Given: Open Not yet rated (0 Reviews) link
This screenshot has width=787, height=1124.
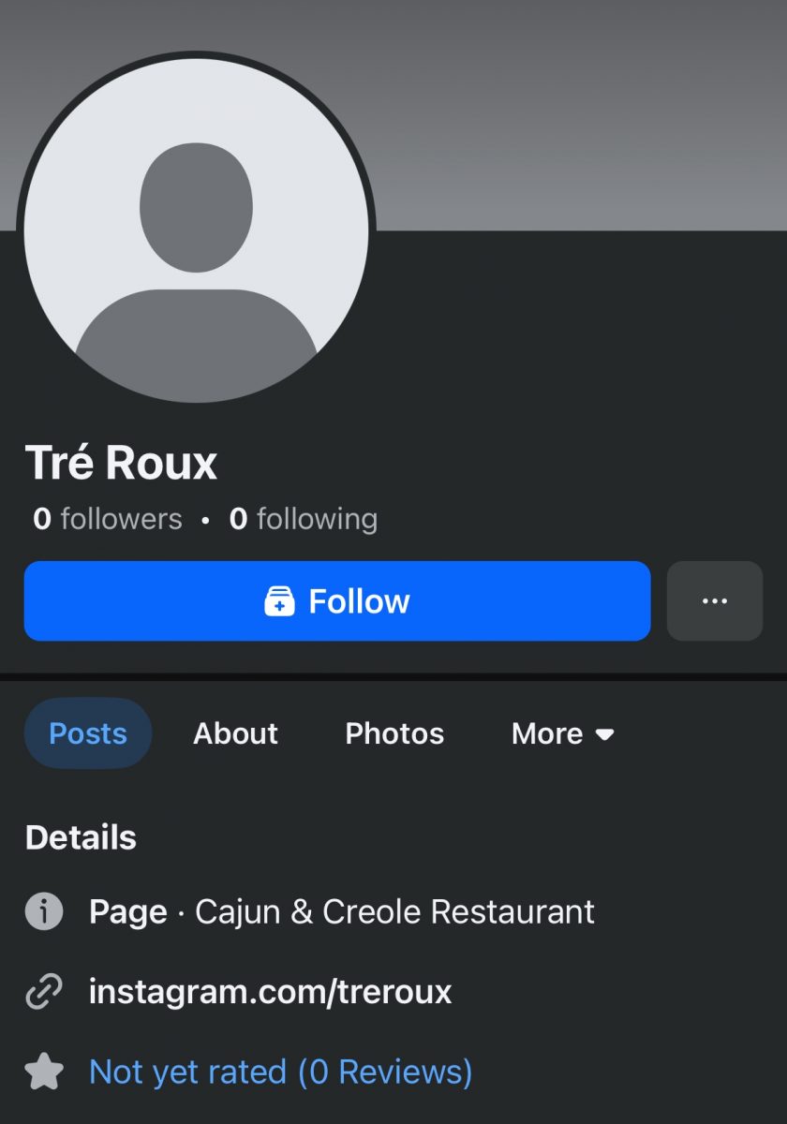Looking at the screenshot, I should (281, 1072).
